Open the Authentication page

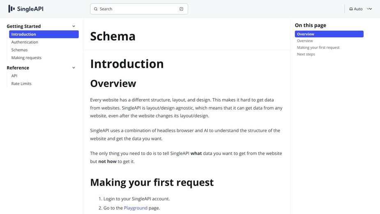[x=25, y=42]
